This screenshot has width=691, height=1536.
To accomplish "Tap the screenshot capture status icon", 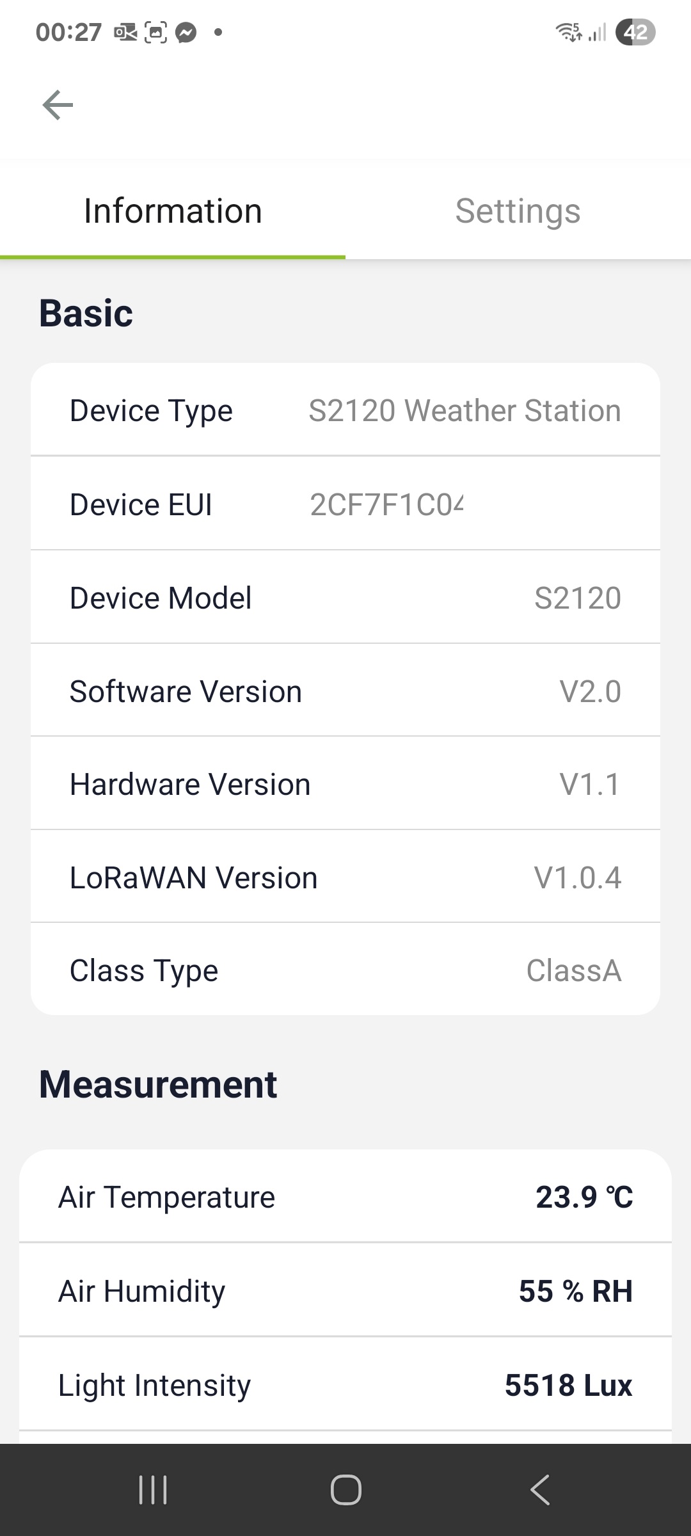I will (x=155, y=32).
